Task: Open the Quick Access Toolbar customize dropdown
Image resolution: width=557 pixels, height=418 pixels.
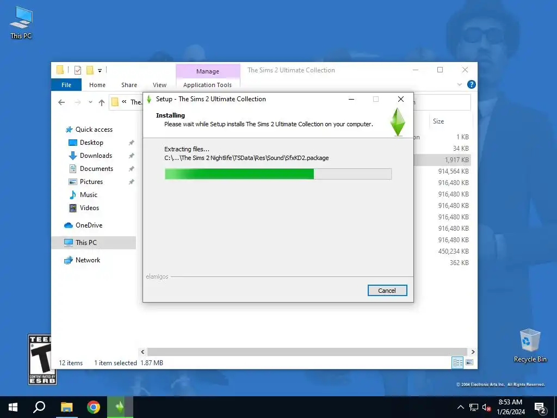Action: (100, 70)
